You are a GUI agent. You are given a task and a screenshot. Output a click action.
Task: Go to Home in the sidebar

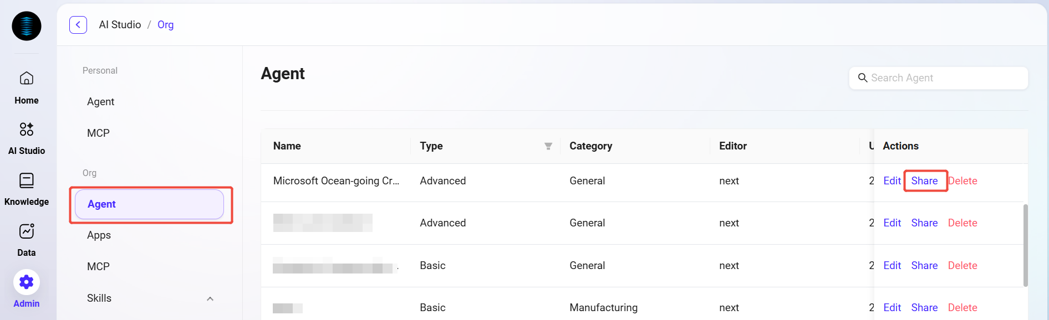click(x=27, y=79)
